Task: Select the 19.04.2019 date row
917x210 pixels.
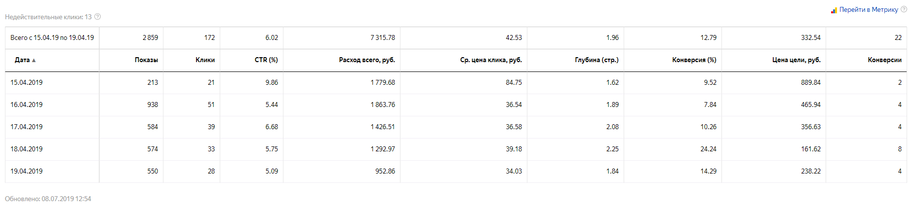Action: 27,172
